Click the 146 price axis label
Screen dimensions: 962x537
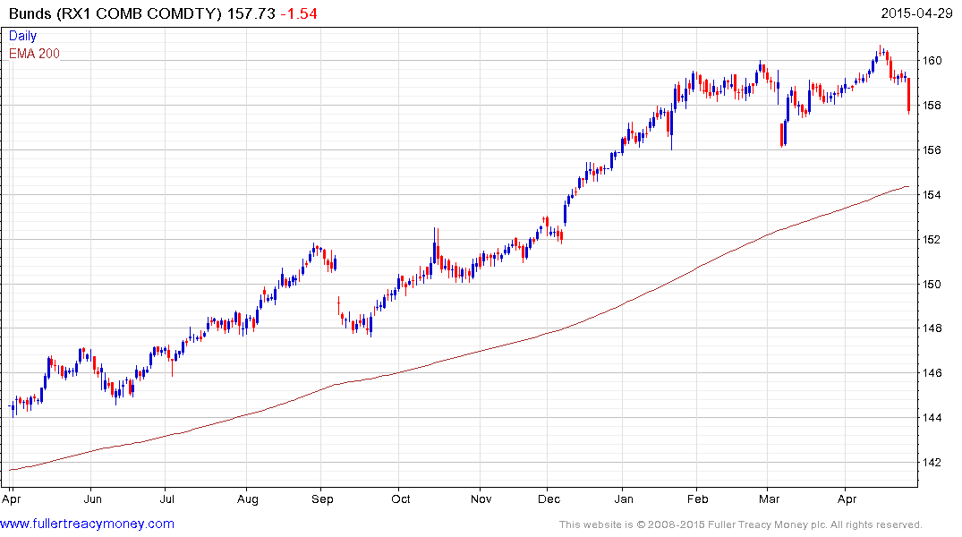pos(932,372)
